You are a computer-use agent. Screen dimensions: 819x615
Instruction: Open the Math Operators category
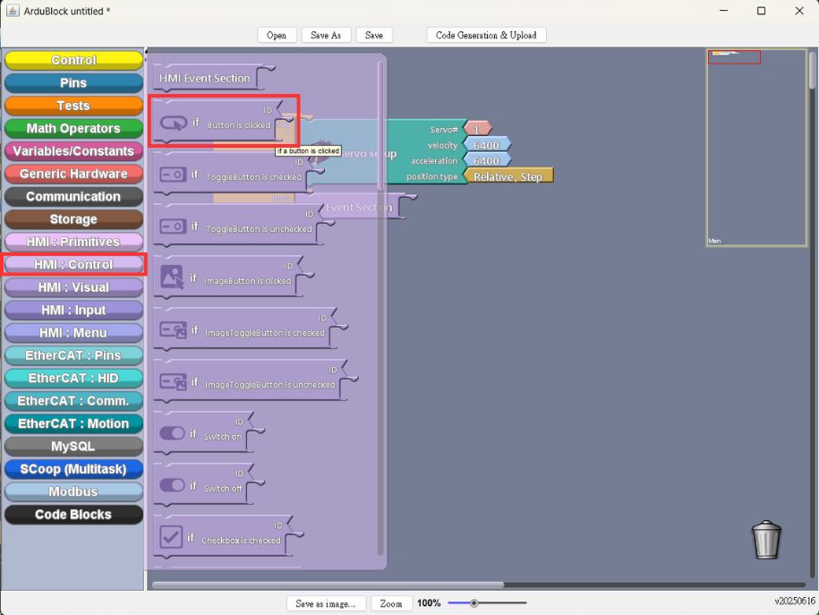[73, 128]
